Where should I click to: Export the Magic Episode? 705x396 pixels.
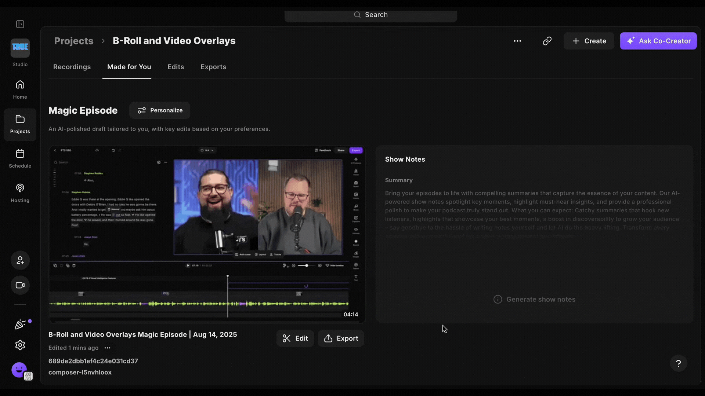(341, 338)
